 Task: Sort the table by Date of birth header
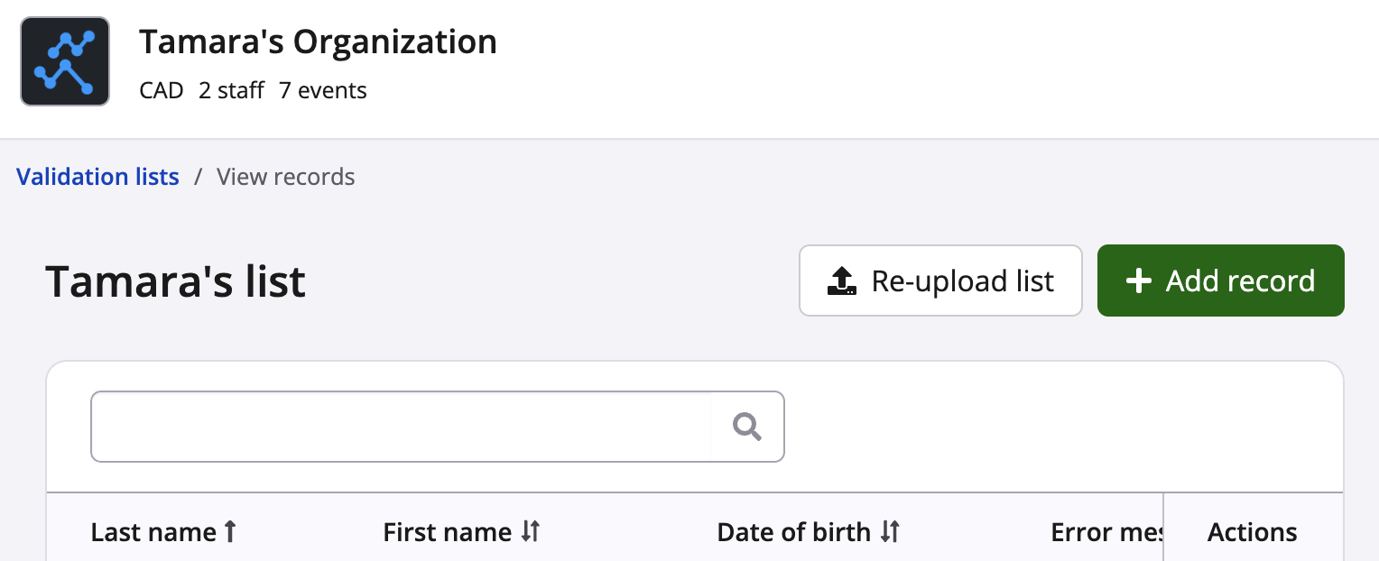[793, 532]
